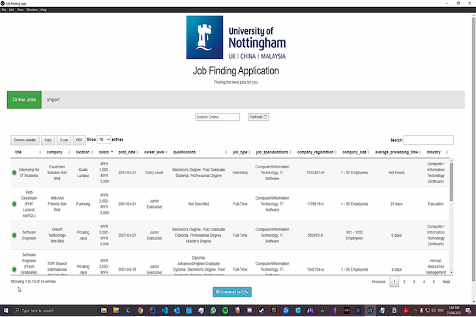Expand the Web Developer row details
Image resolution: width=476 pixels, height=317 pixels.
point(14,204)
